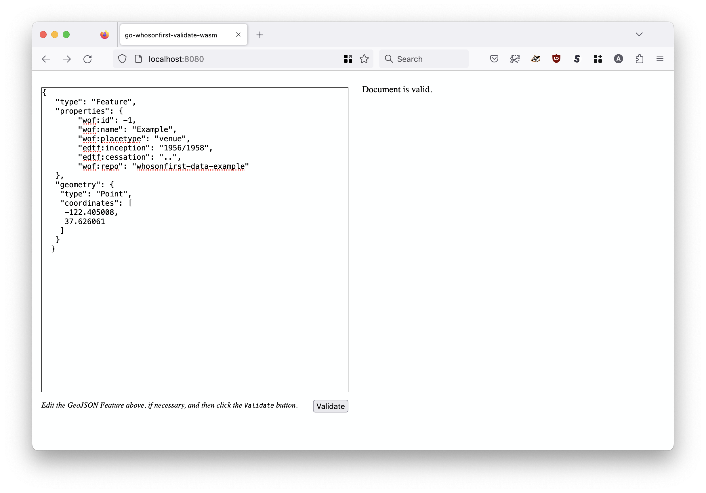706x493 pixels.
Task: Click the Firefox back arrow button
Action: pyautogui.click(x=46, y=59)
